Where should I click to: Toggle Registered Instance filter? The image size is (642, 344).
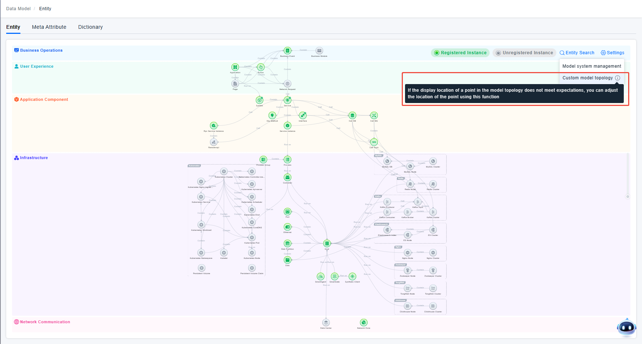(x=460, y=53)
